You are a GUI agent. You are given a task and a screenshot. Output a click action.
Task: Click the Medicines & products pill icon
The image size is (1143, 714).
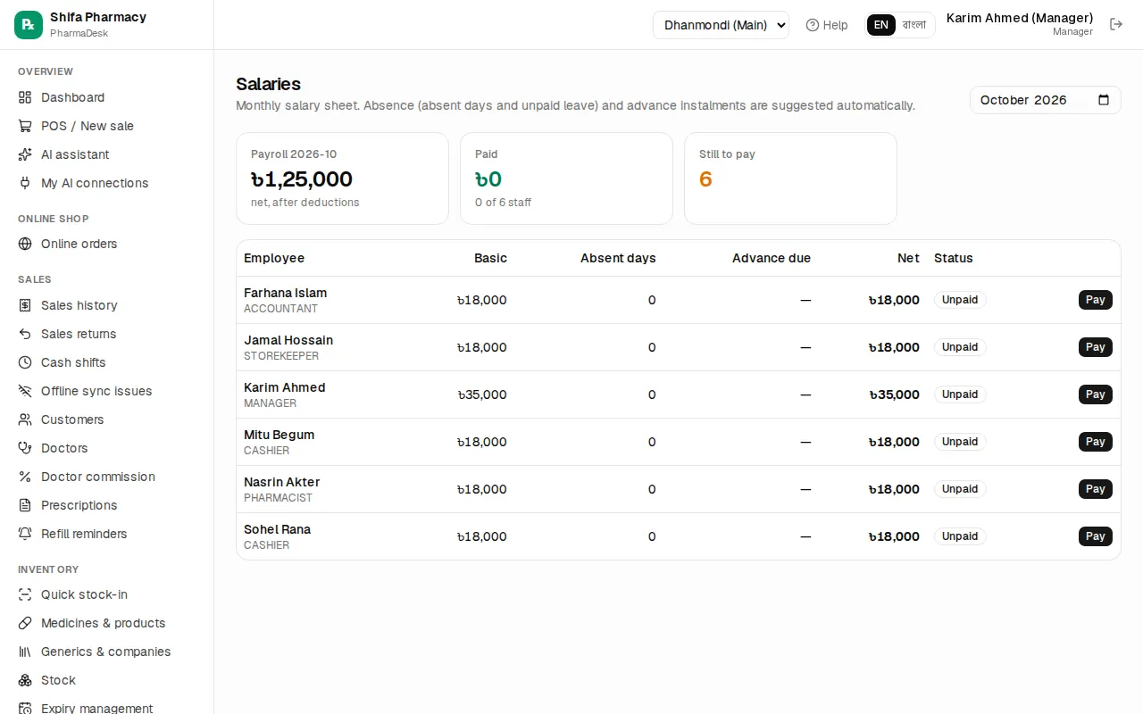[x=25, y=623]
